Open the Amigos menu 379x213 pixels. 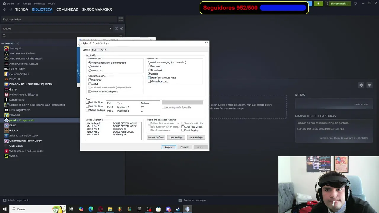click(x=27, y=4)
